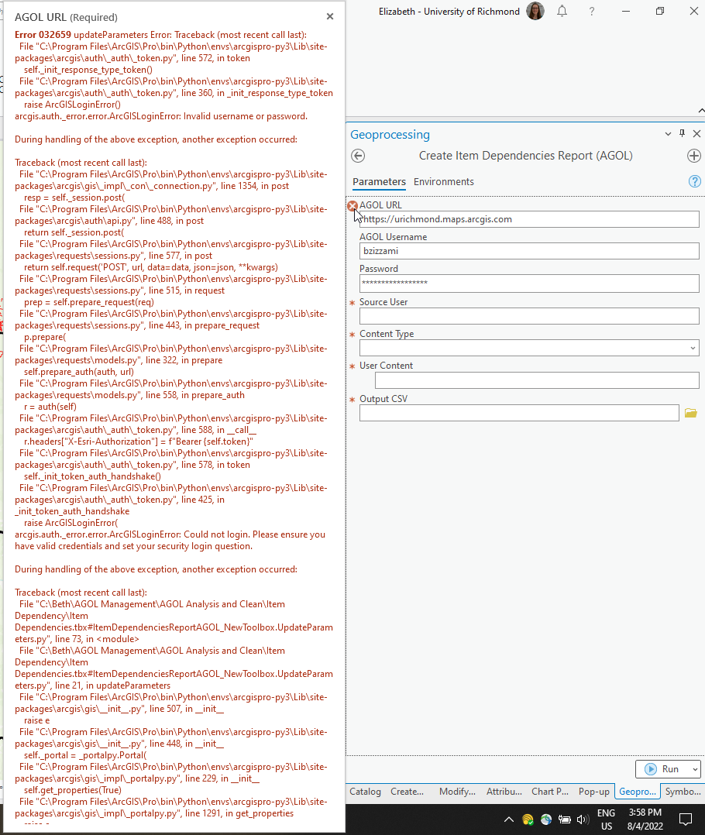Close the AGOL URL error popup

(x=329, y=15)
